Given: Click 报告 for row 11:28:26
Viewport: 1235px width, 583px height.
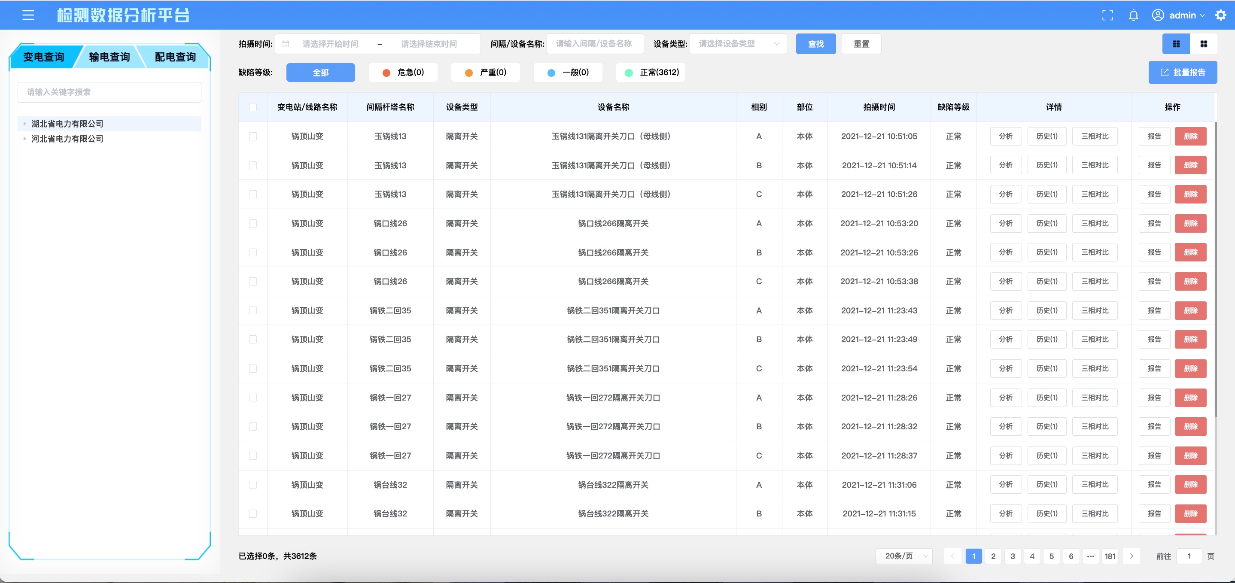Looking at the screenshot, I should (x=1154, y=398).
